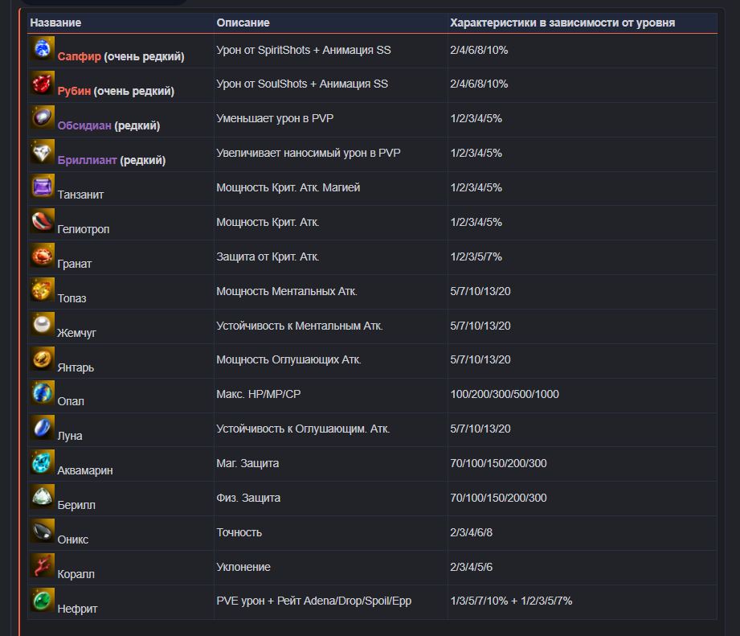Click the Сапфир gem name text

tap(79, 57)
